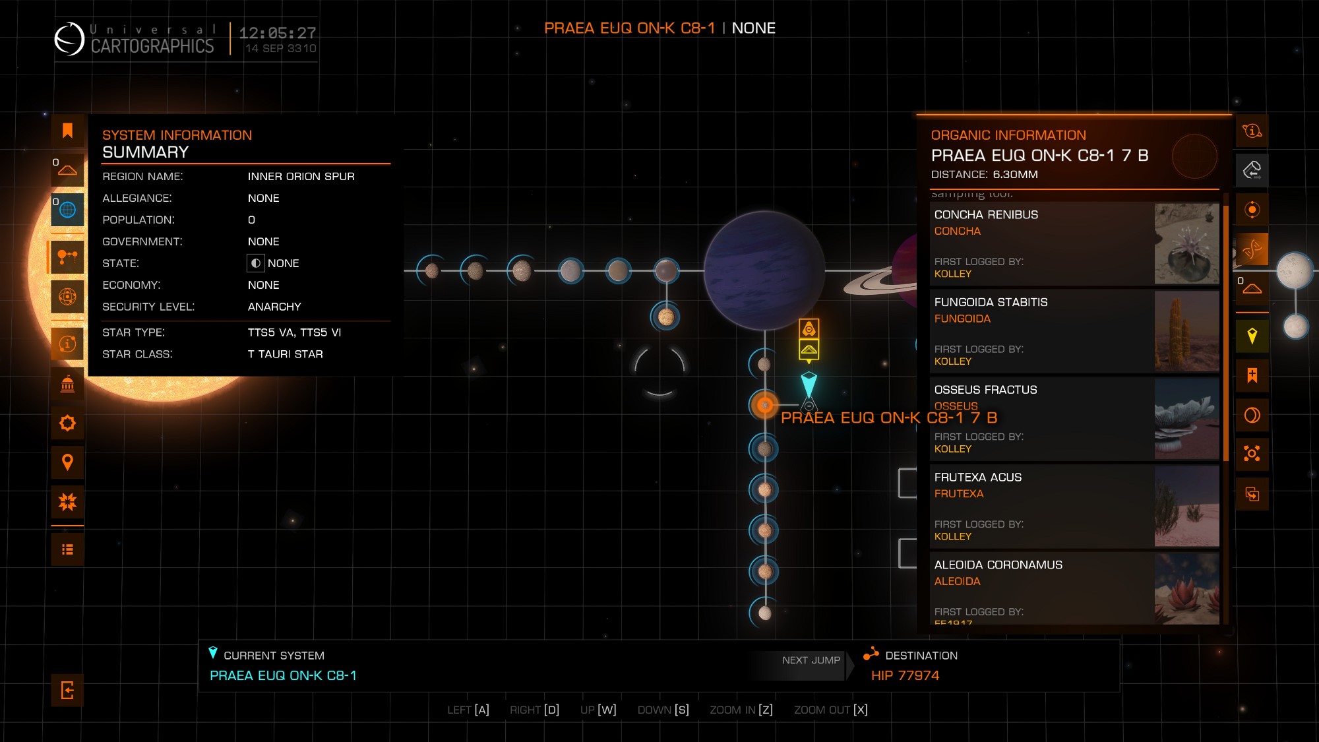Open the gear-shaped settings icon in left sidebar
Image resolution: width=1319 pixels, height=742 pixels.
click(x=67, y=423)
